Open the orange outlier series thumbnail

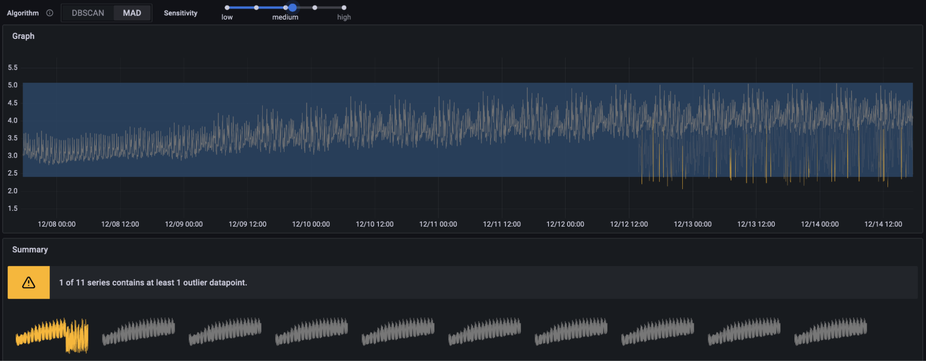(52, 335)
